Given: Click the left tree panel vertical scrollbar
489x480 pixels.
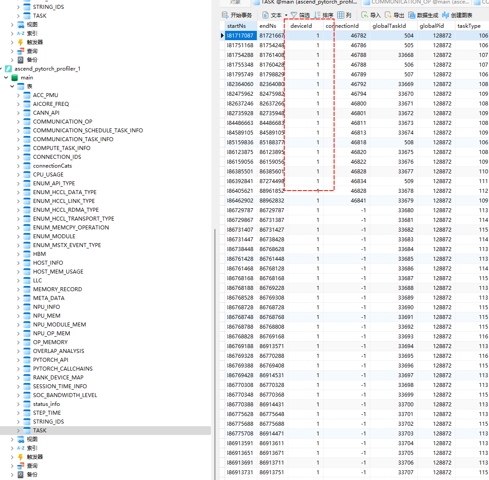Looking at the screenshot, I should 214,354.
